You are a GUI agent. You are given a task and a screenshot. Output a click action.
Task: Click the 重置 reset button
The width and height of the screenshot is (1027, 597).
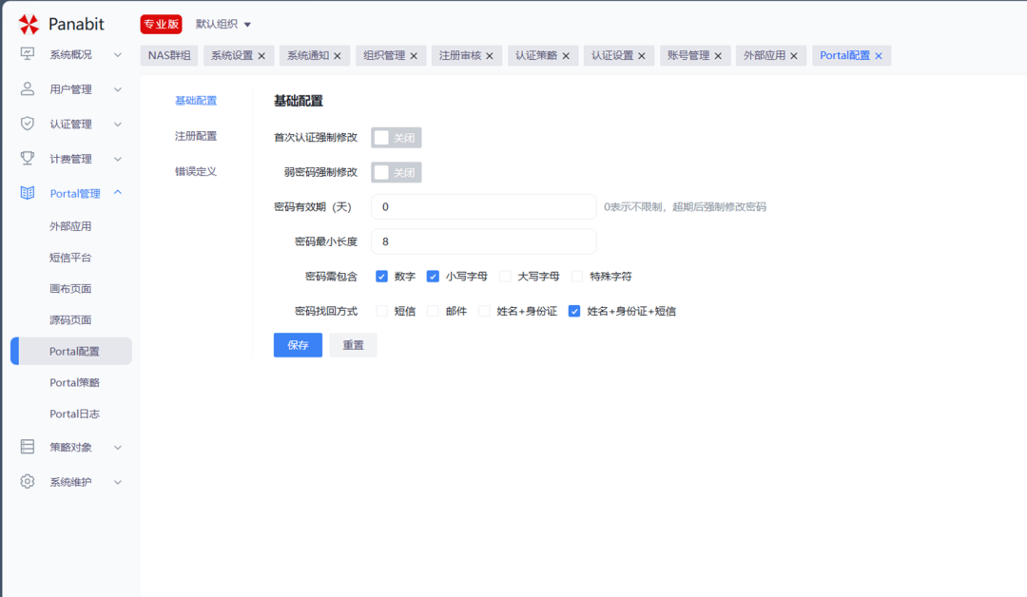[353, 345]
